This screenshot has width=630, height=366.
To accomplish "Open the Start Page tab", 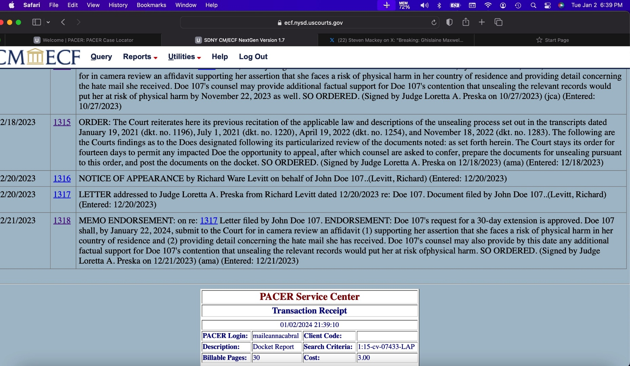I will coord(552,40).
